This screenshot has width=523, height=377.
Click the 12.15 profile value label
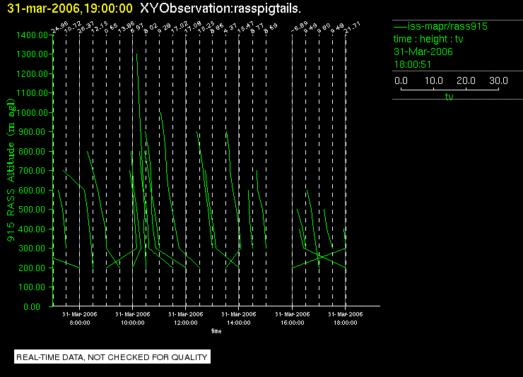pos(100,28)
